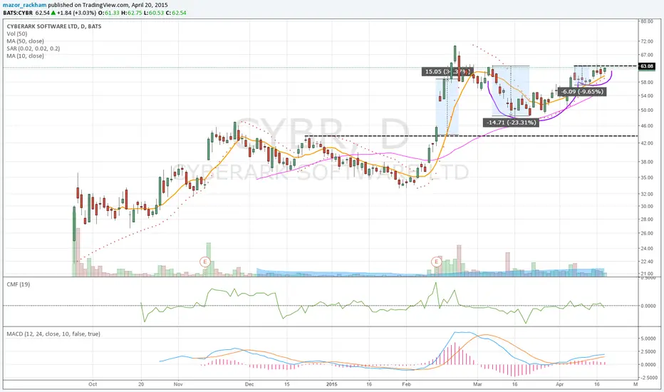Click the CYBERARK SOFTWARE LTD, D, BATS legend
This screenshot has height=392, width=664.
(53, 26)
